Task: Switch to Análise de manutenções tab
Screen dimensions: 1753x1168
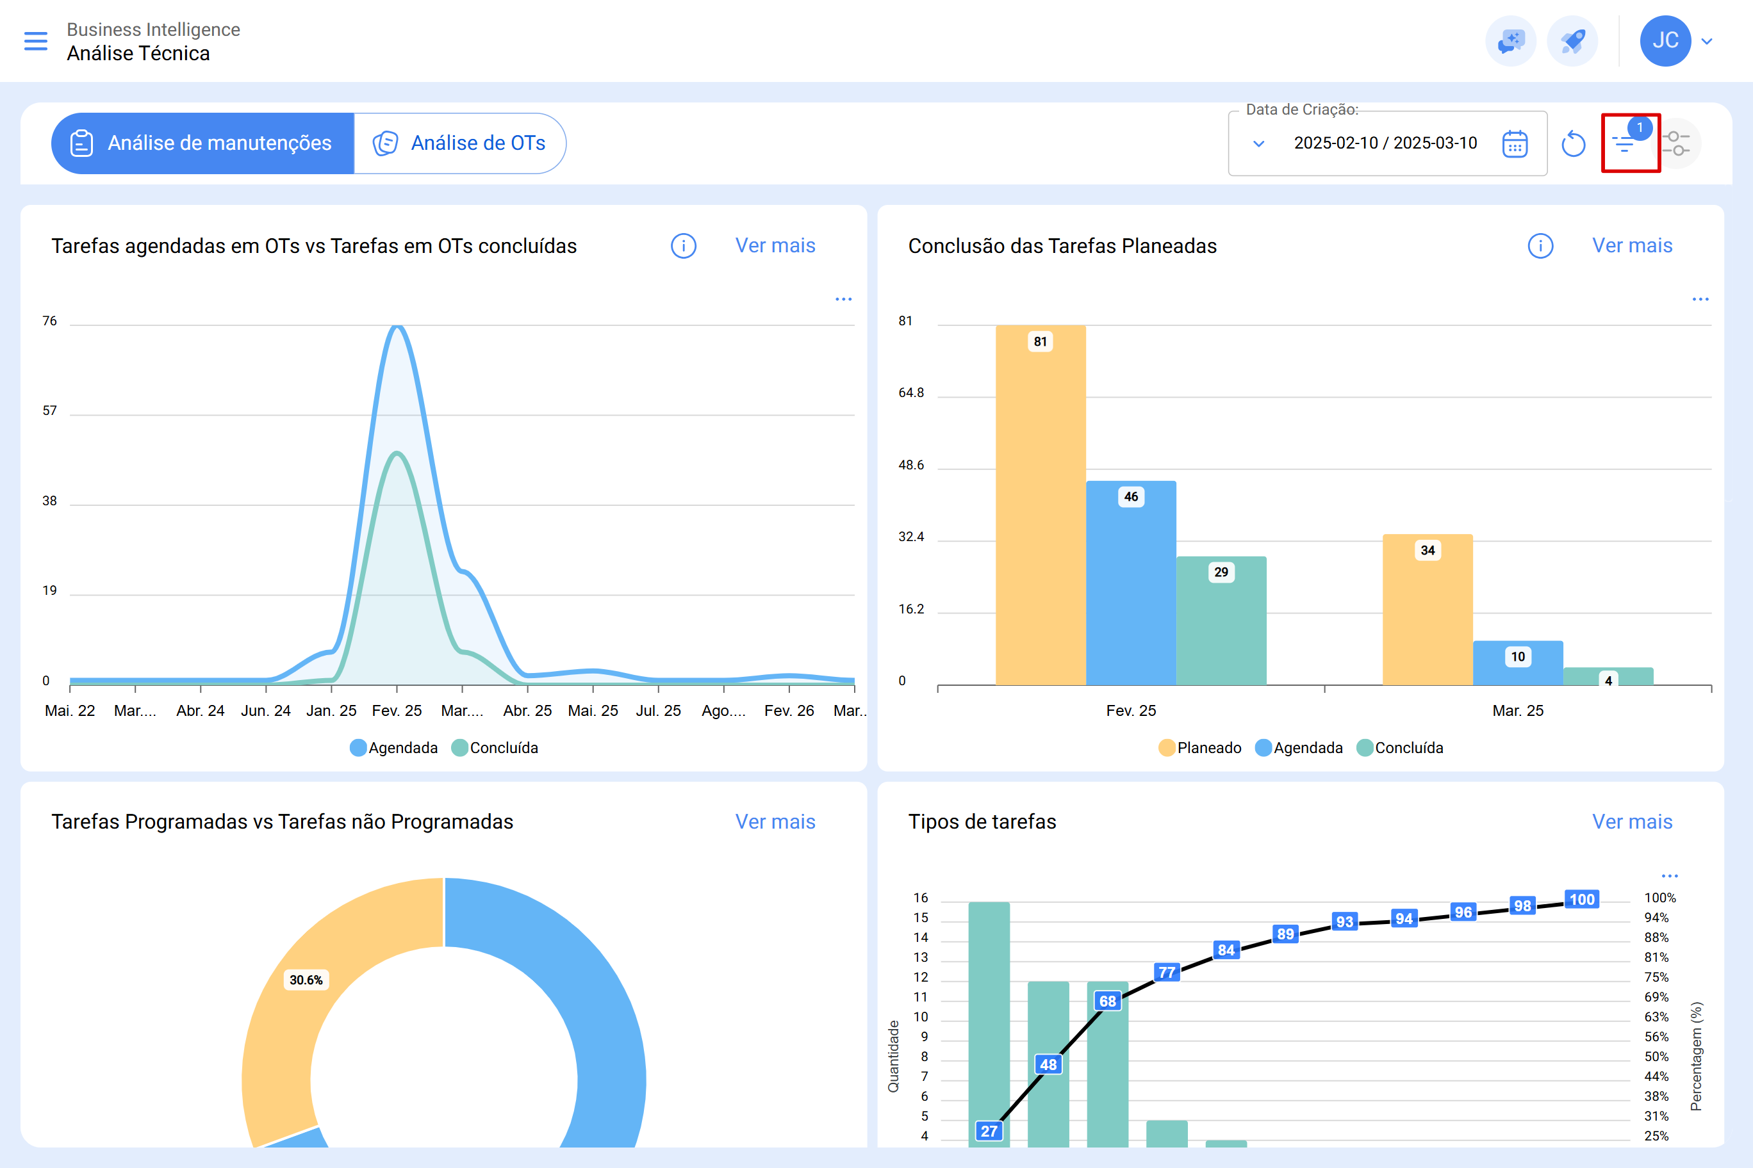Action: click(x=202, y=143)
